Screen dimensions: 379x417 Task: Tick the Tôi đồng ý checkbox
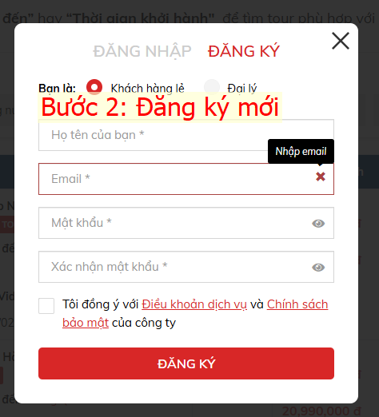click(46, 306)
